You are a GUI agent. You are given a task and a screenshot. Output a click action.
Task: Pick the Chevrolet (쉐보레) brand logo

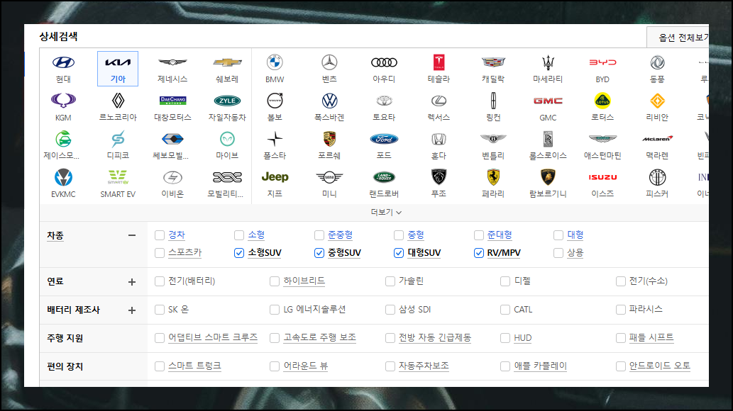click(x=227, y=62)
